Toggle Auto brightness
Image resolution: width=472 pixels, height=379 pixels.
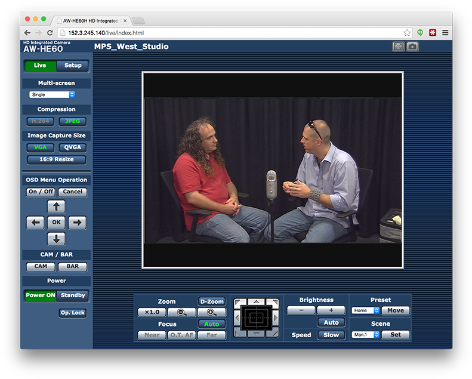tap(331, 323)
